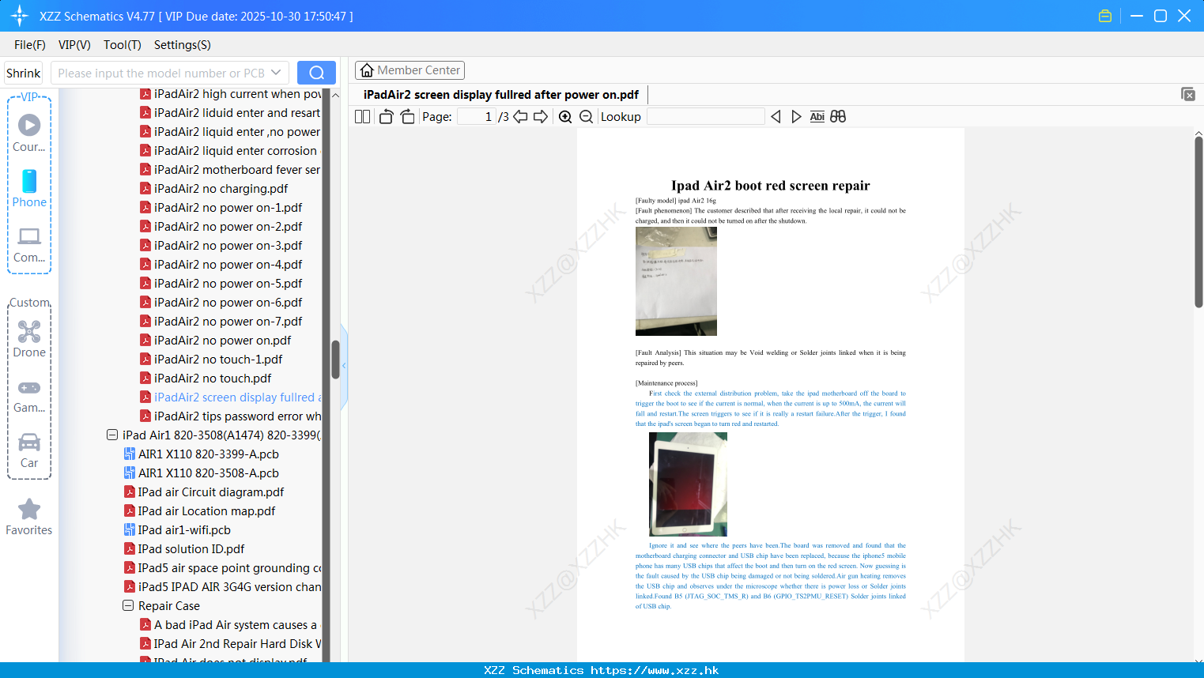Open iPadAir2 tips password error file
Image resolution: width=1204 pixels, height=678 pixels.
237,416
